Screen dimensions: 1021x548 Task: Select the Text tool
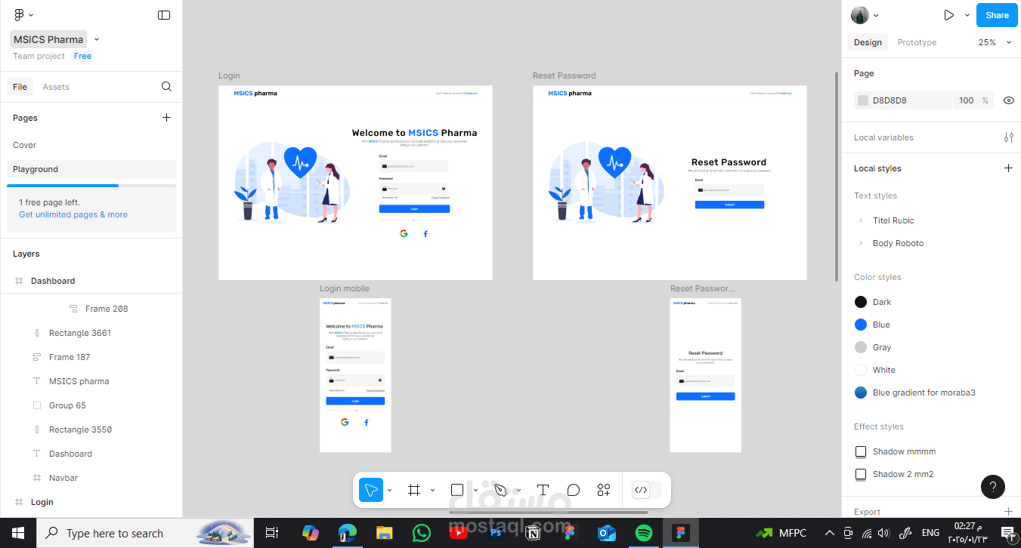click(x=543, y=490)
